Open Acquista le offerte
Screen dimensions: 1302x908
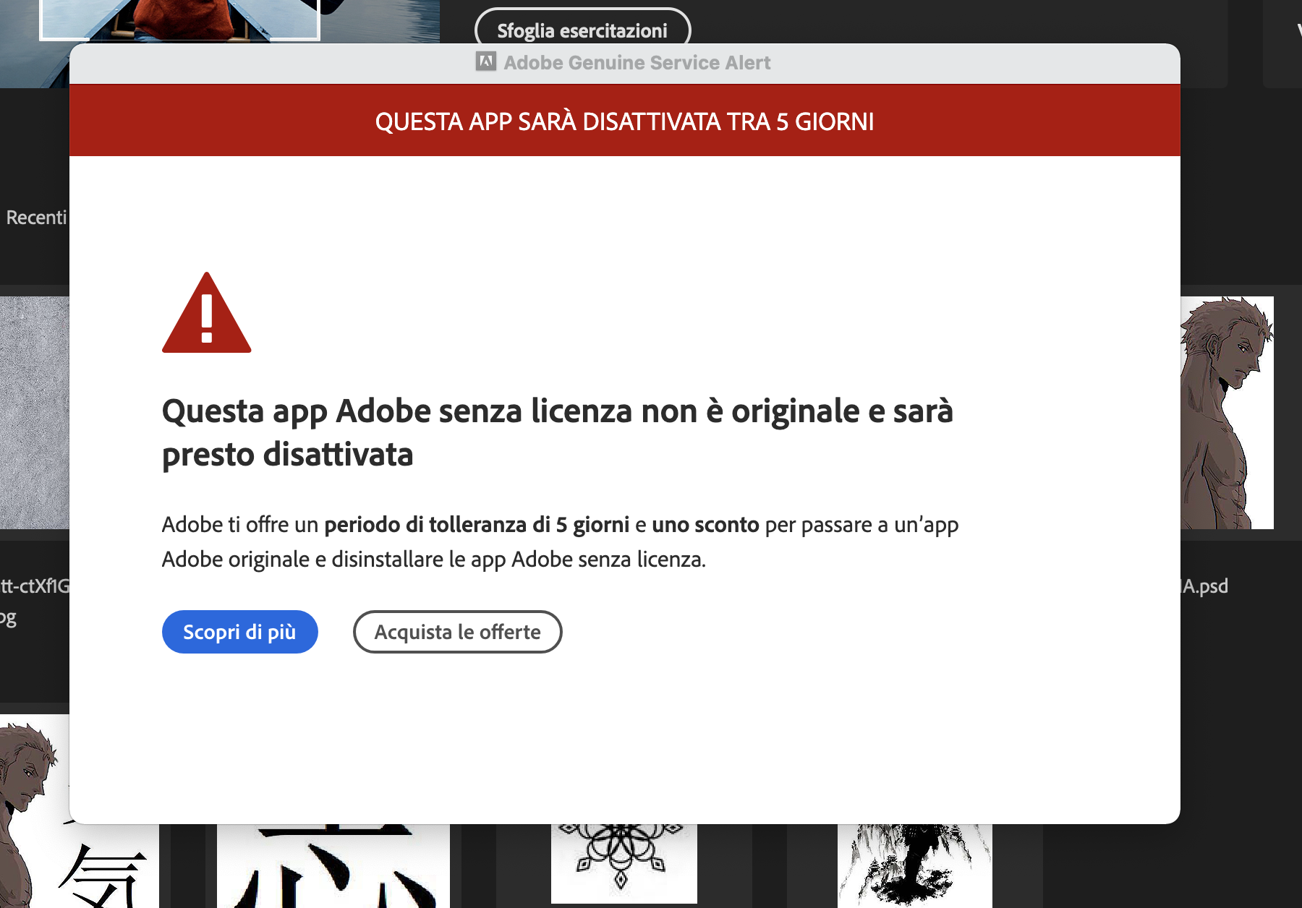point(457,632)
